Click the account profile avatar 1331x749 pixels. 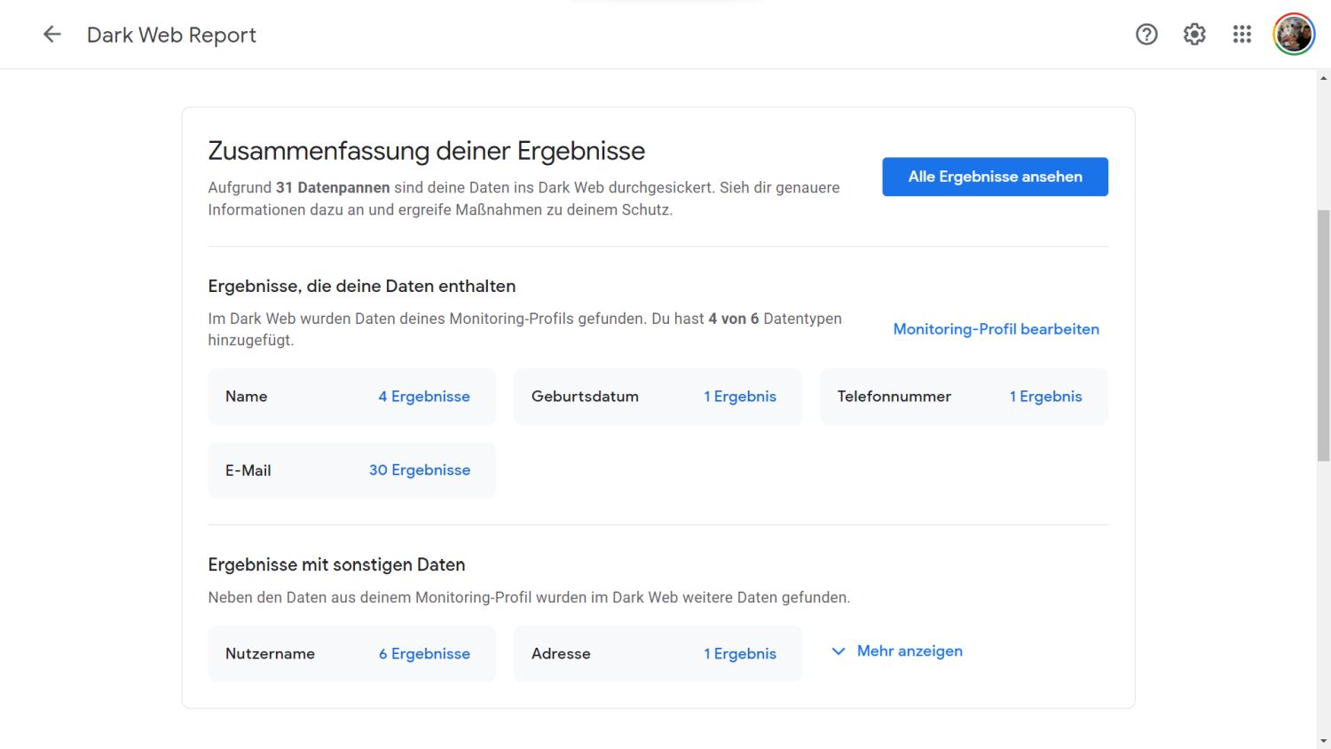point(1294,35)
